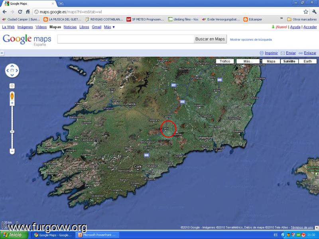Pick the Street View pegman icon
319x239 pixels.
pyautogui.click(x=12, y=96)
